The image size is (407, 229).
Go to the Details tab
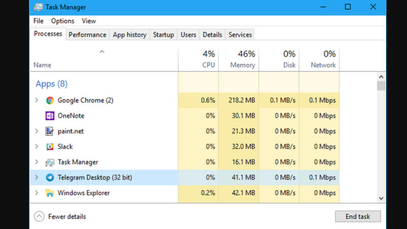click(x=212, y=35)
